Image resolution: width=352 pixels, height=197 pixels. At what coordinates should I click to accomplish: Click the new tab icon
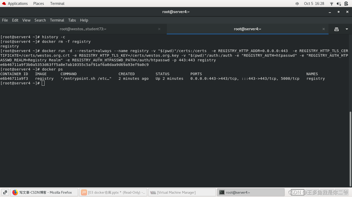click(x=337, y=29)
